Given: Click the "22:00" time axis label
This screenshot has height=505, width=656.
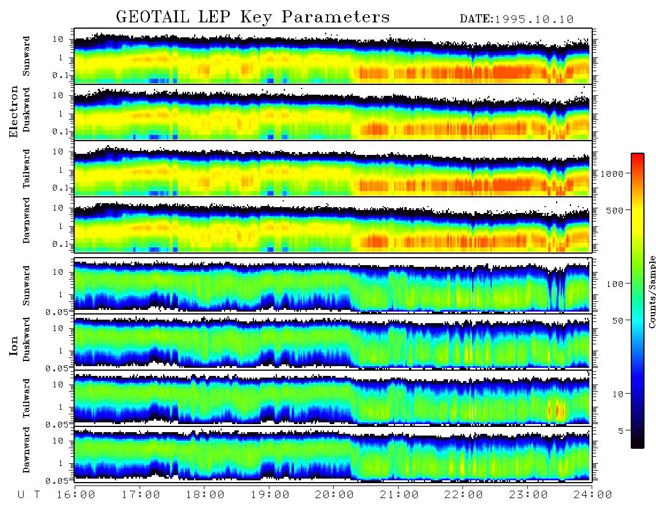Looking at the screenshot, I should coord(464,495).
